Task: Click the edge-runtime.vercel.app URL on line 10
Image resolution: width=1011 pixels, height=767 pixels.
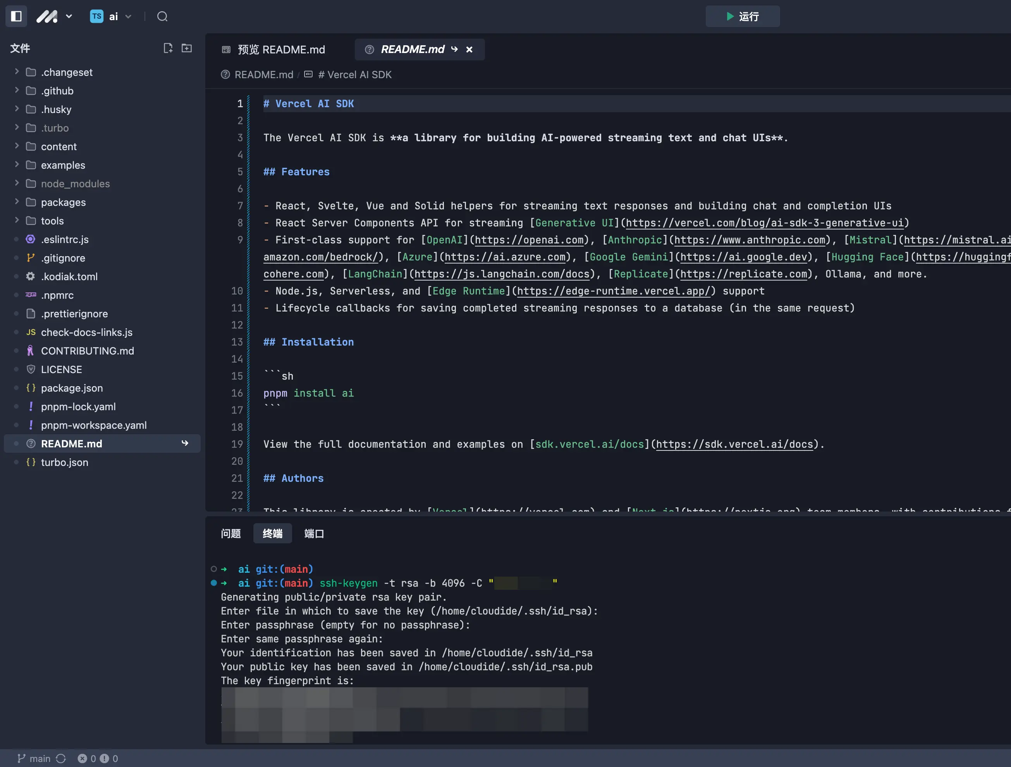Action: 614,291
